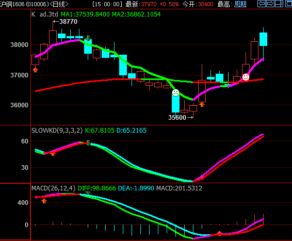Click the green down arrow on candlestick chart

88,38
